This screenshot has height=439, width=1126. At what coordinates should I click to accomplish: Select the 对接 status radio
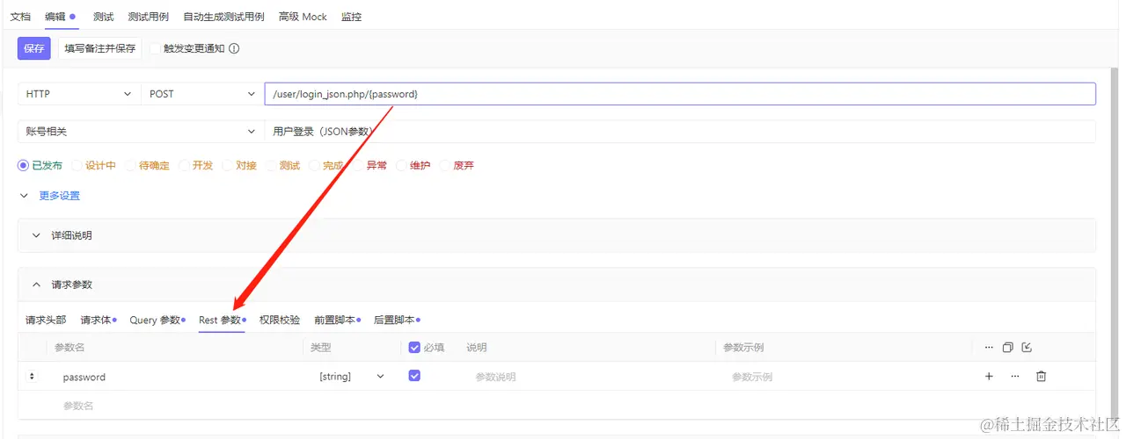click(227, 165)
